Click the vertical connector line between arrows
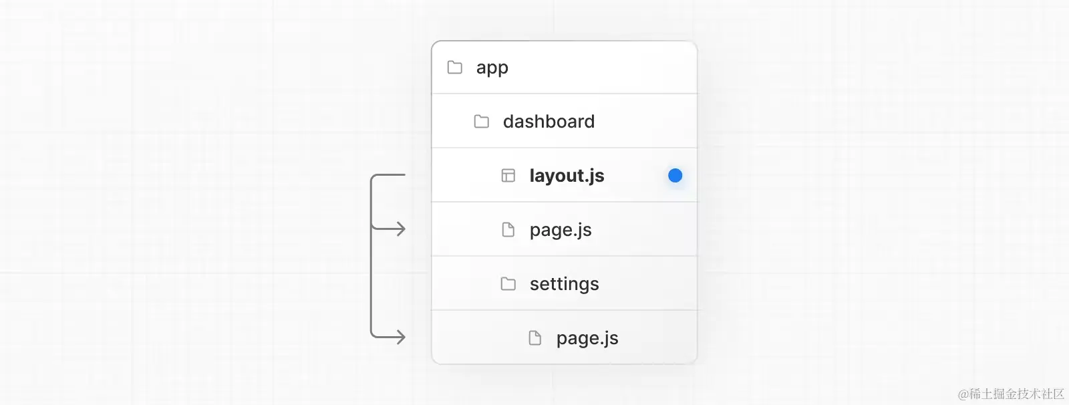The height and width of the screenshot is (405, 1069). tap(371, 281)
